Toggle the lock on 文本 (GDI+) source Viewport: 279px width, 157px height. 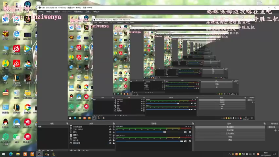pyautogui.click(x=114, y=129)
